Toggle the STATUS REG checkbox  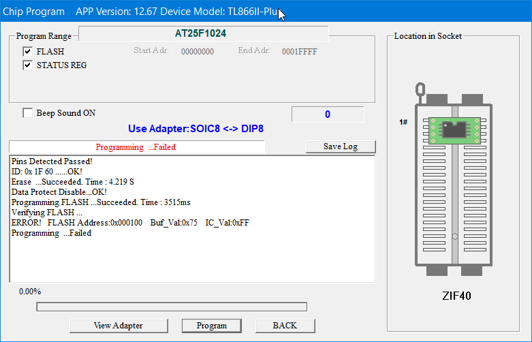(x=28, y=65)
